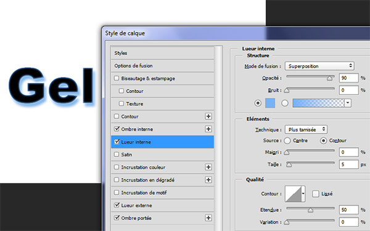The height and width of the screenshot is (231, 370).
Task: Add another Incrustation en dégradé with plus icon
Action: [208, 180]
